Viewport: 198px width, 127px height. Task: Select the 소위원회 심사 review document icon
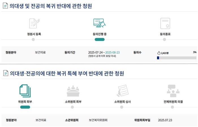[122, 91]
